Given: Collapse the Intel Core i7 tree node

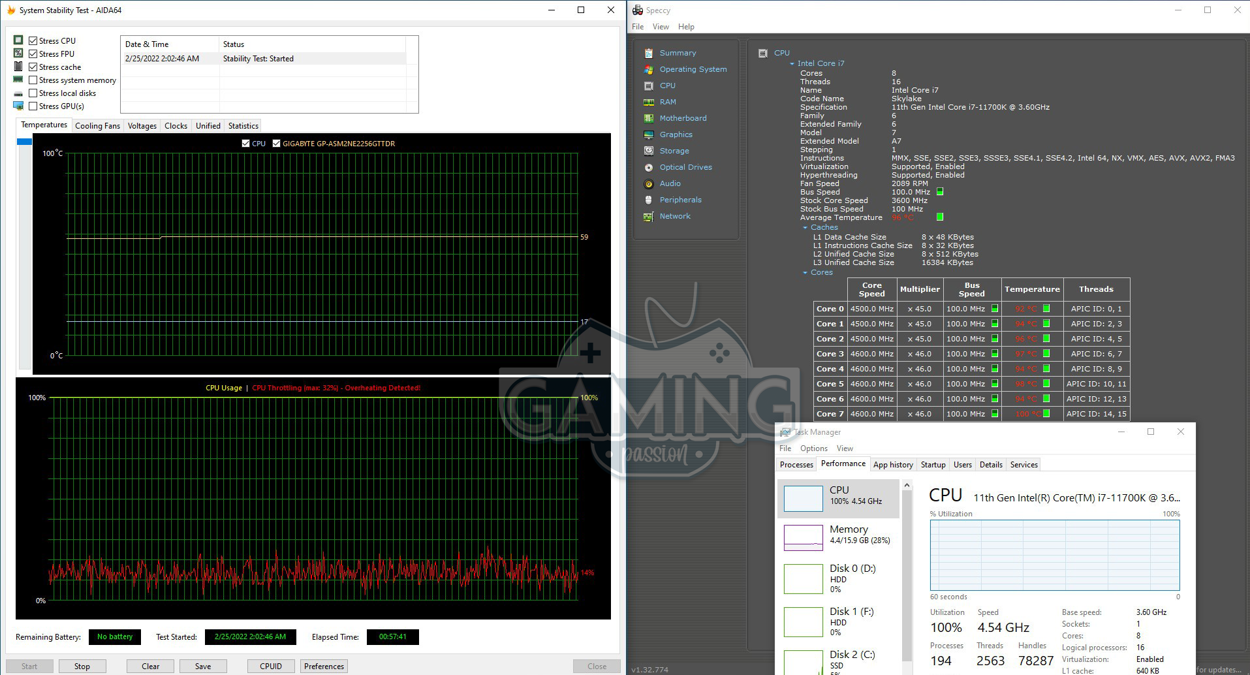Looking at the screenshot, I should [792, 64].
